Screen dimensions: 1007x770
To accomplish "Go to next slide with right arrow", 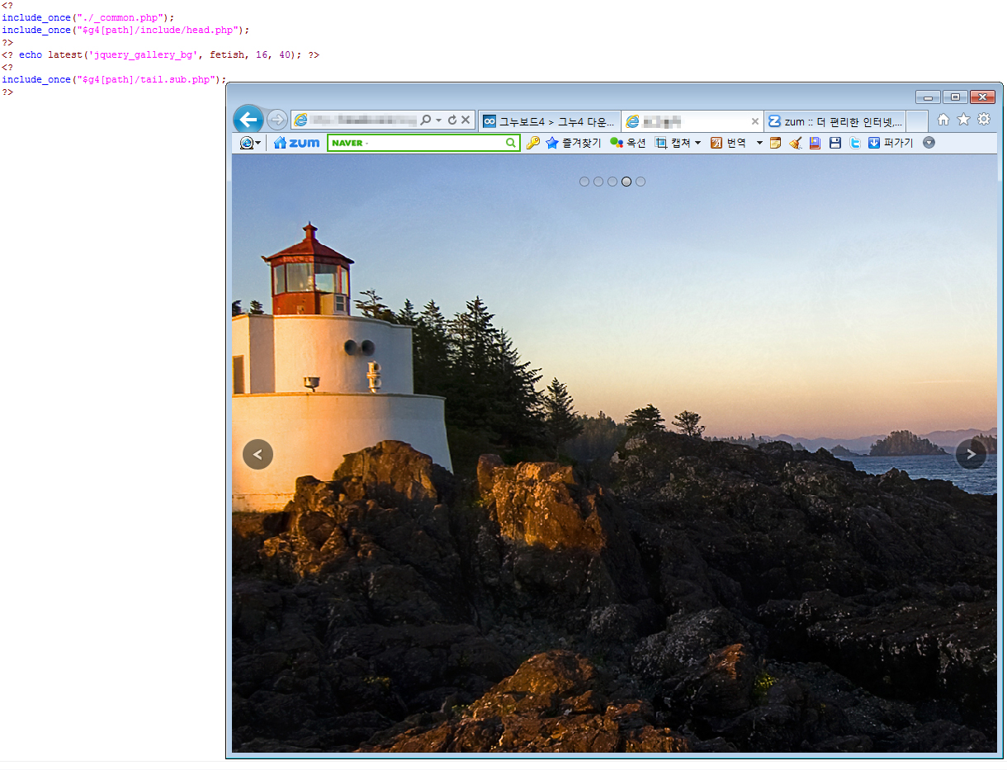I will click(x=971, y=454).
